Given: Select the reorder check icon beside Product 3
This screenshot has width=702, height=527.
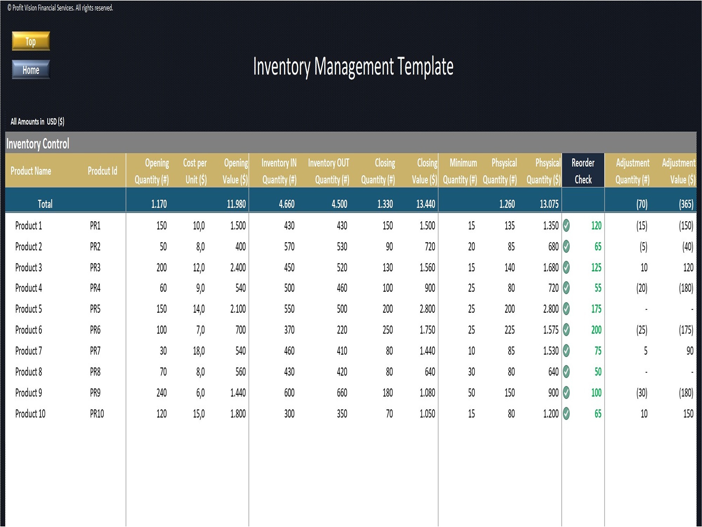Looking at the screenshot, I should click(567, 268).
